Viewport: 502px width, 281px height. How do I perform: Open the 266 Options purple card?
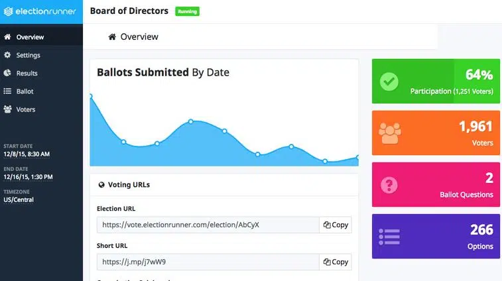tap(436, 236)
